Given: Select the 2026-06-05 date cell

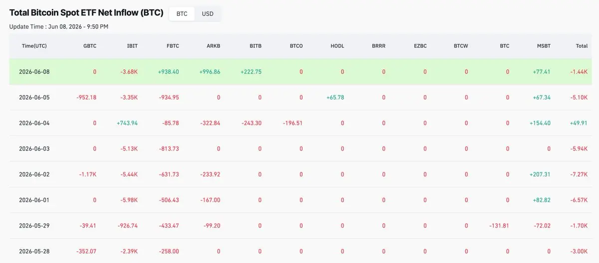Looking at the screenshot, I should click(34, 97).
